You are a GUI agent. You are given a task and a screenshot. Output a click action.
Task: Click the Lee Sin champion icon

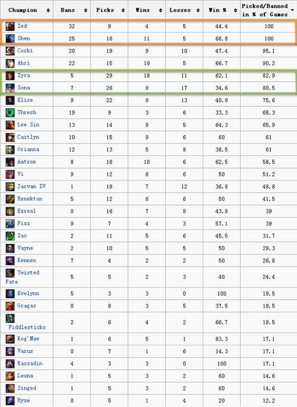[10, 125]
